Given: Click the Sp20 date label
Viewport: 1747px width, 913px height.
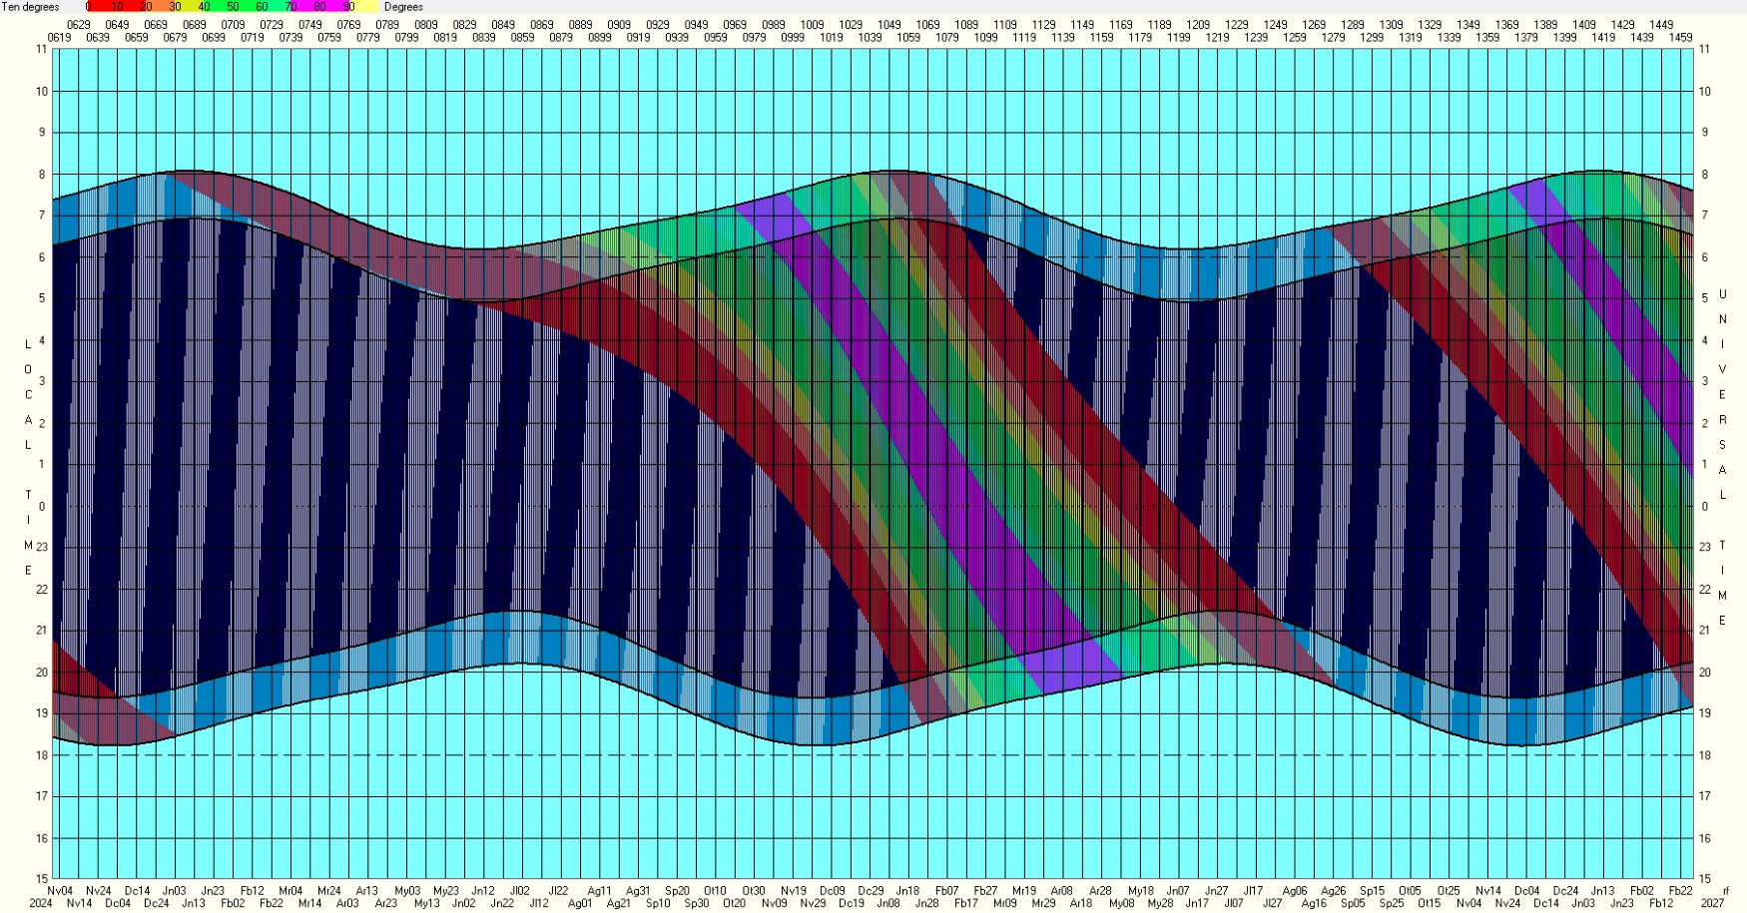Looking at the screenshot, I should tap(677, 891).
